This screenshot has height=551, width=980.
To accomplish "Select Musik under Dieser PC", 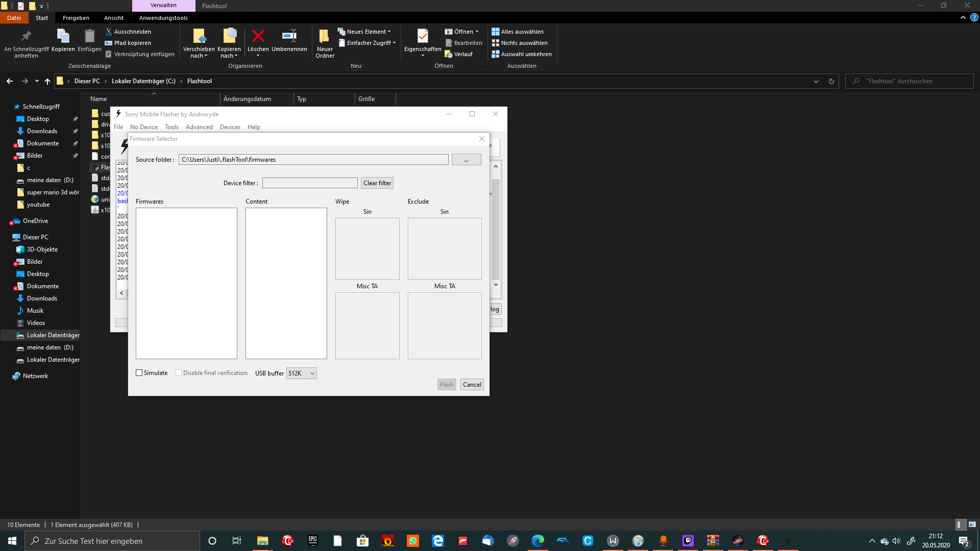I will tap(35, 311).
